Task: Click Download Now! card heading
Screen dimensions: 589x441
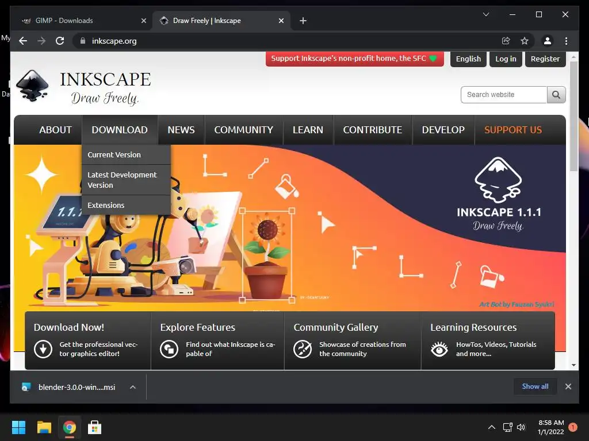Action: (x=69, y=327)
